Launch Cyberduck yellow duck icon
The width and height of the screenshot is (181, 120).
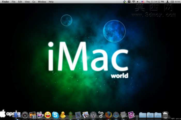tap(63, 115)
